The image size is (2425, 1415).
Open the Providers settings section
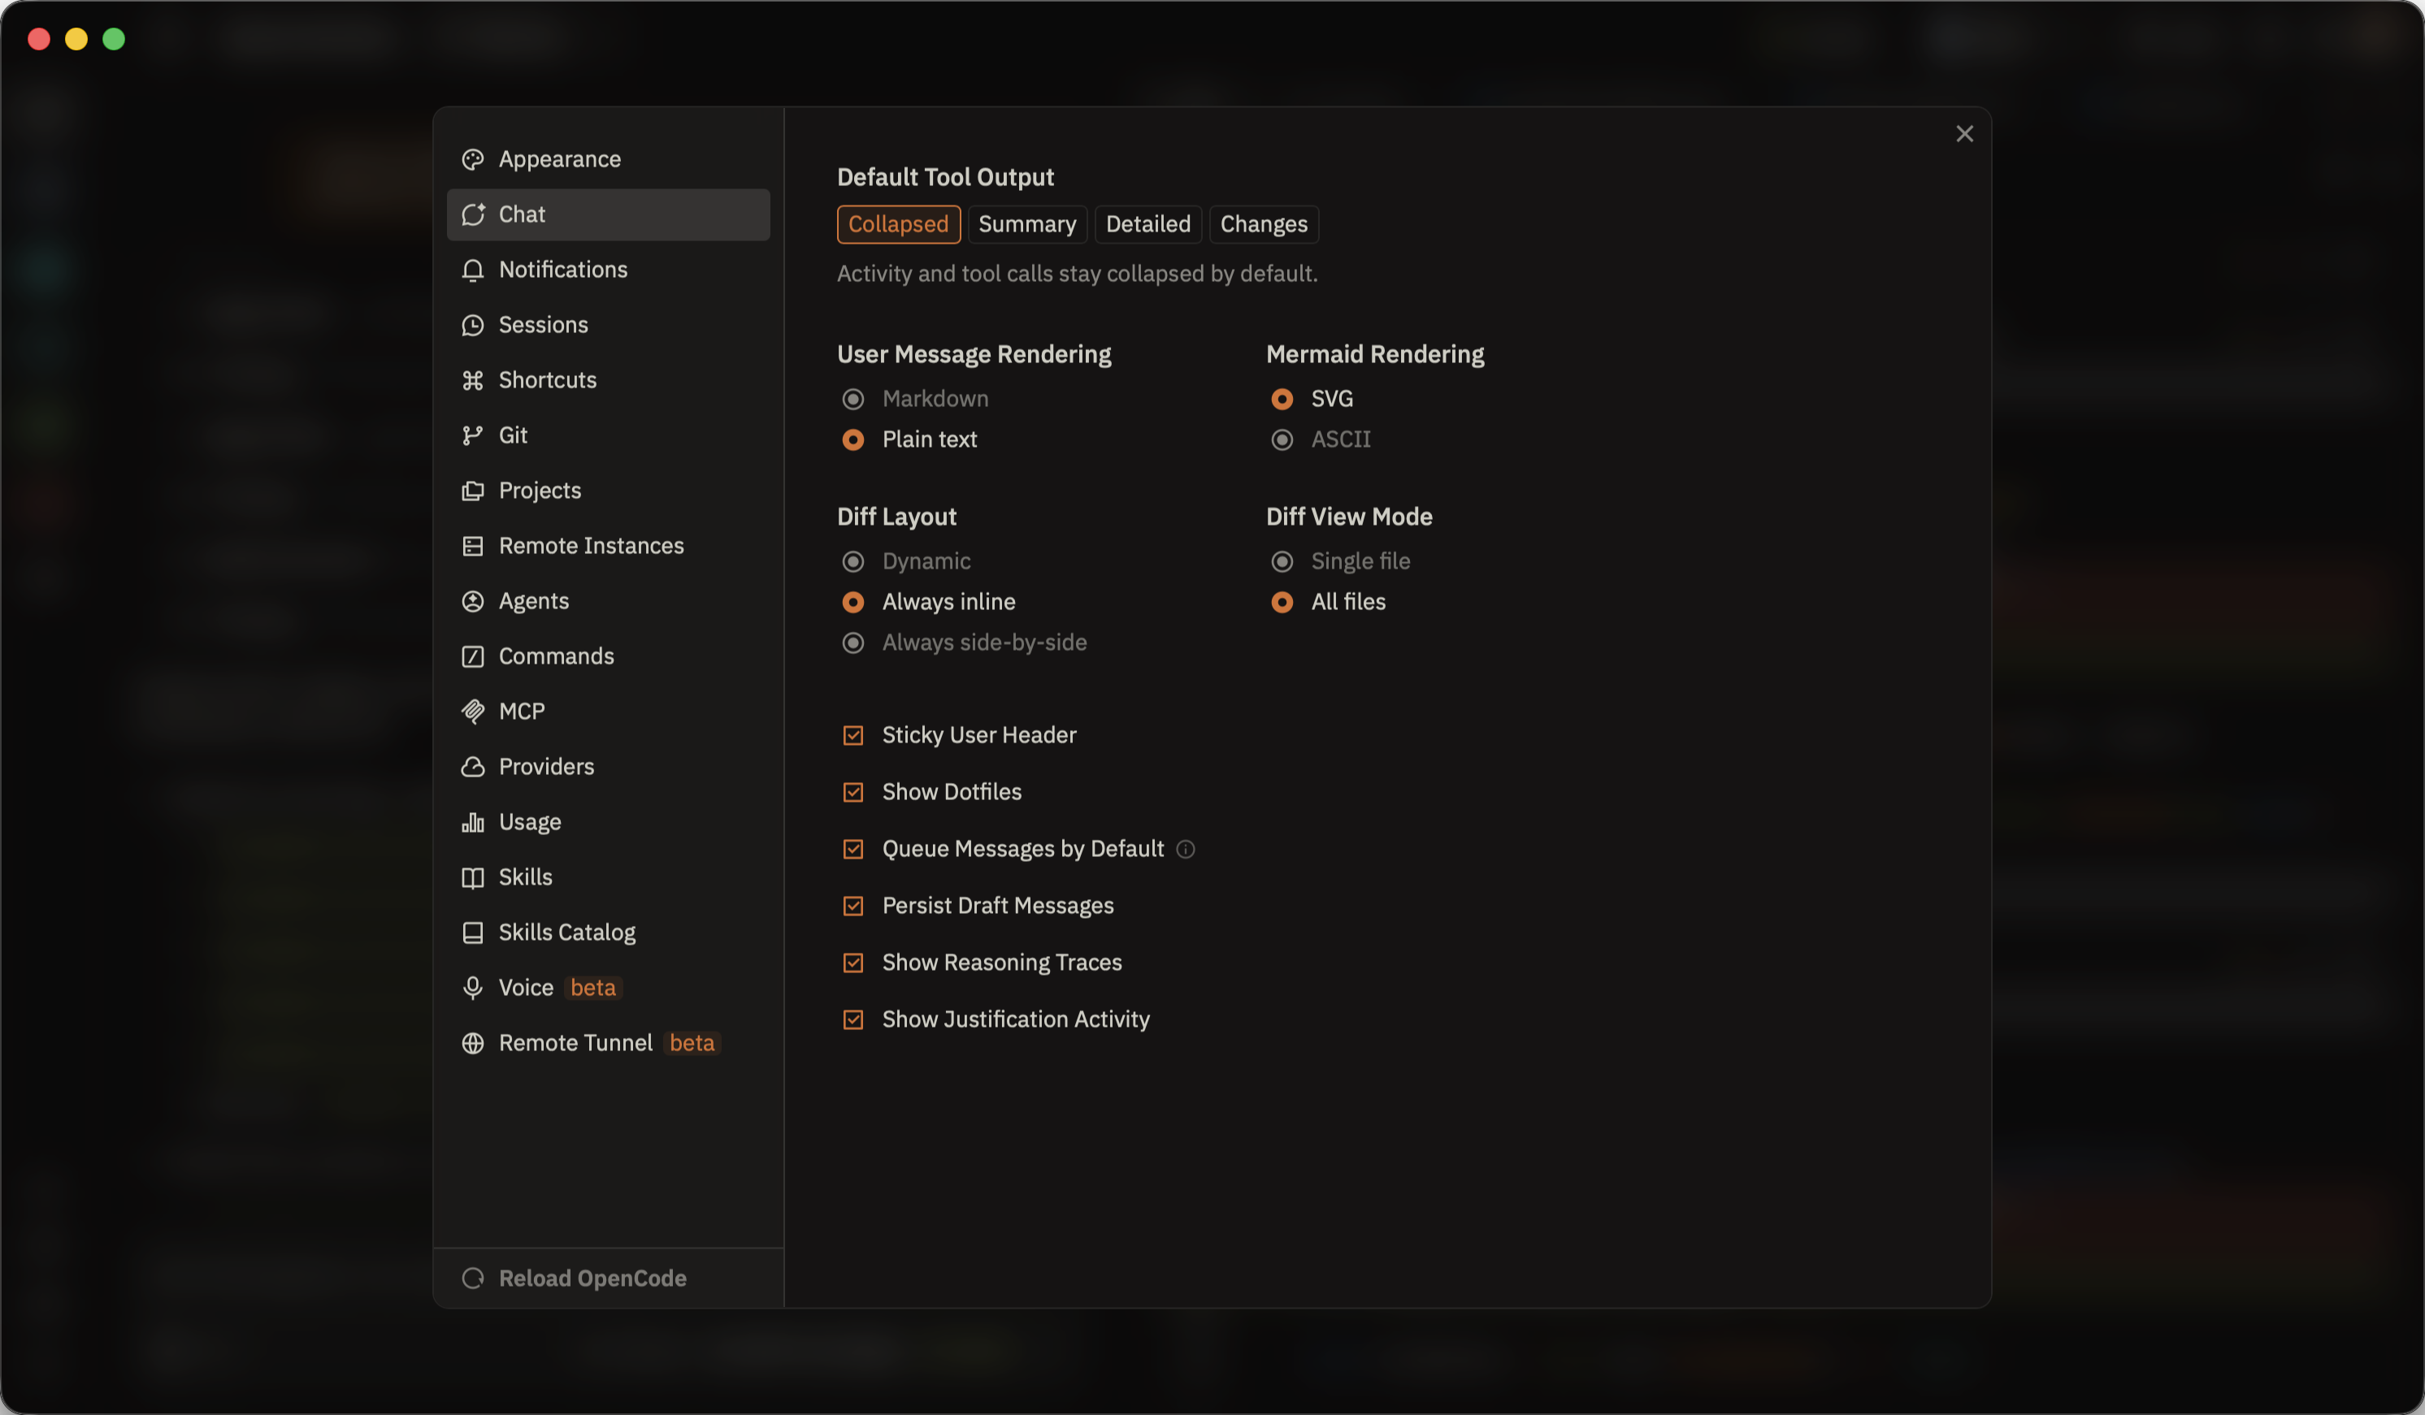tap(545, 767)
